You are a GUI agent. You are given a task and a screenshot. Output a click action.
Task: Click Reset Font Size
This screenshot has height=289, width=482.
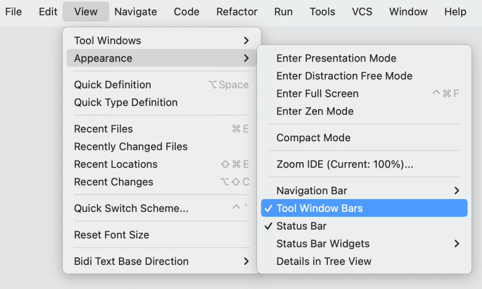coord(111,234)
